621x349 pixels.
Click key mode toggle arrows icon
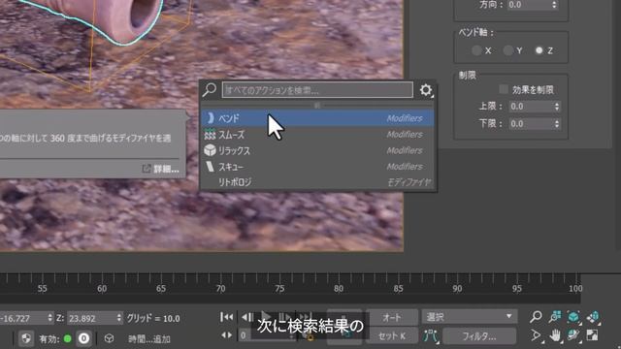click(x=226, y=335)
